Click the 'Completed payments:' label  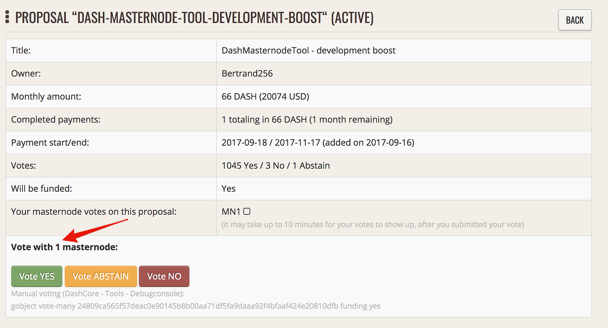(x=56, y=119)
